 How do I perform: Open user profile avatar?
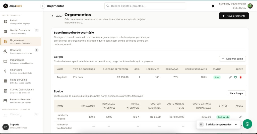250,6
